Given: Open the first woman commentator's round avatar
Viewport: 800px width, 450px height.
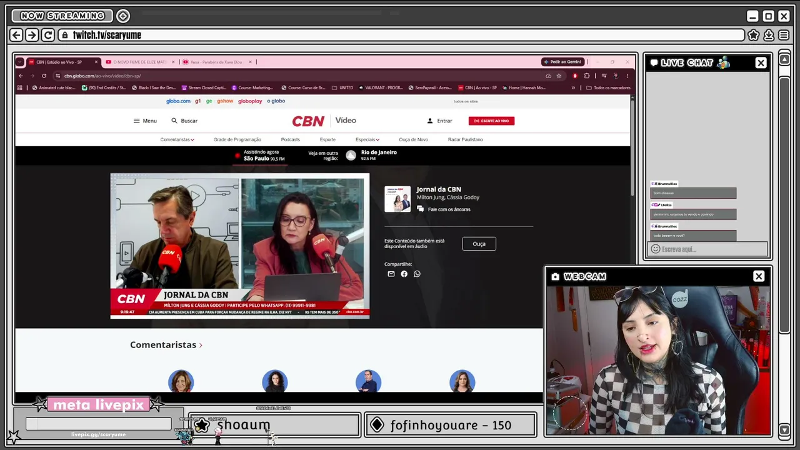Looking at the screenshot, I should (x=181, y=382).
